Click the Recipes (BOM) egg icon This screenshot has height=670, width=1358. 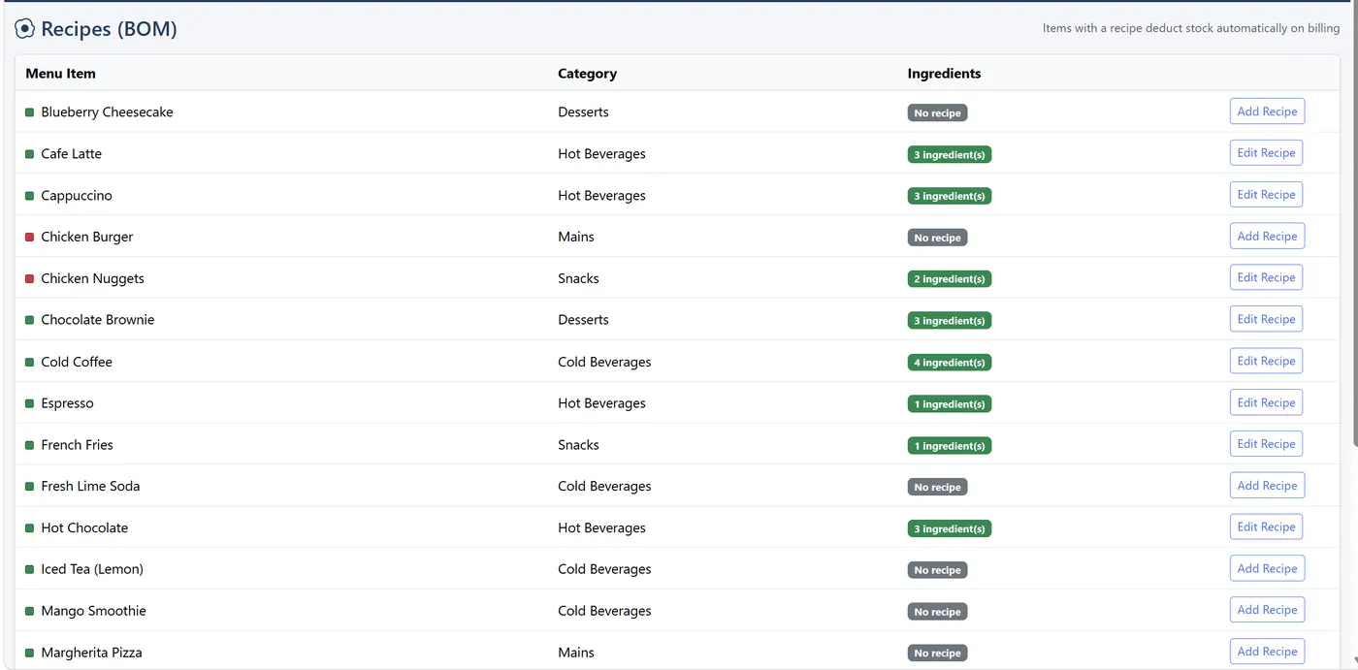[x=25, y=29]
